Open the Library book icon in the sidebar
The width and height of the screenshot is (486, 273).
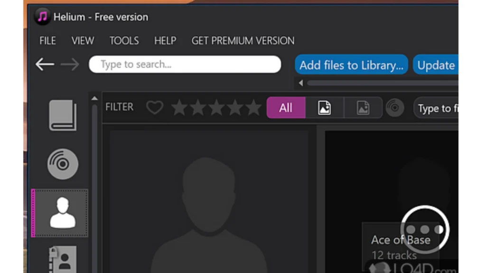coord(63,115)
